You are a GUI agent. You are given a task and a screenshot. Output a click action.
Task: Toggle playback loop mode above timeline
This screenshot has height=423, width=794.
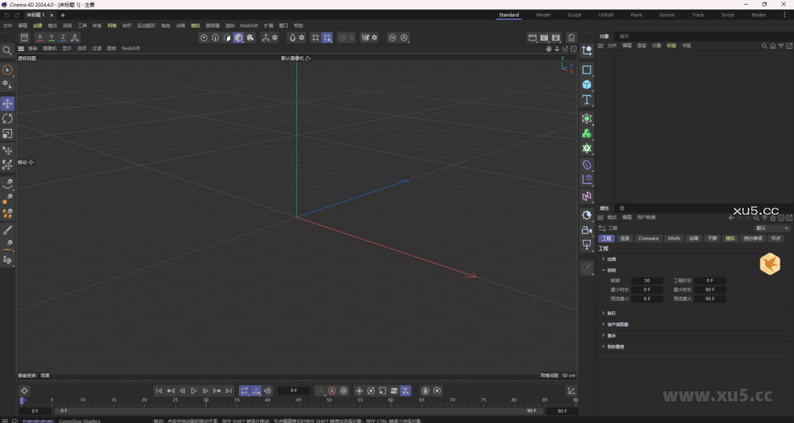tap(244, 391)
